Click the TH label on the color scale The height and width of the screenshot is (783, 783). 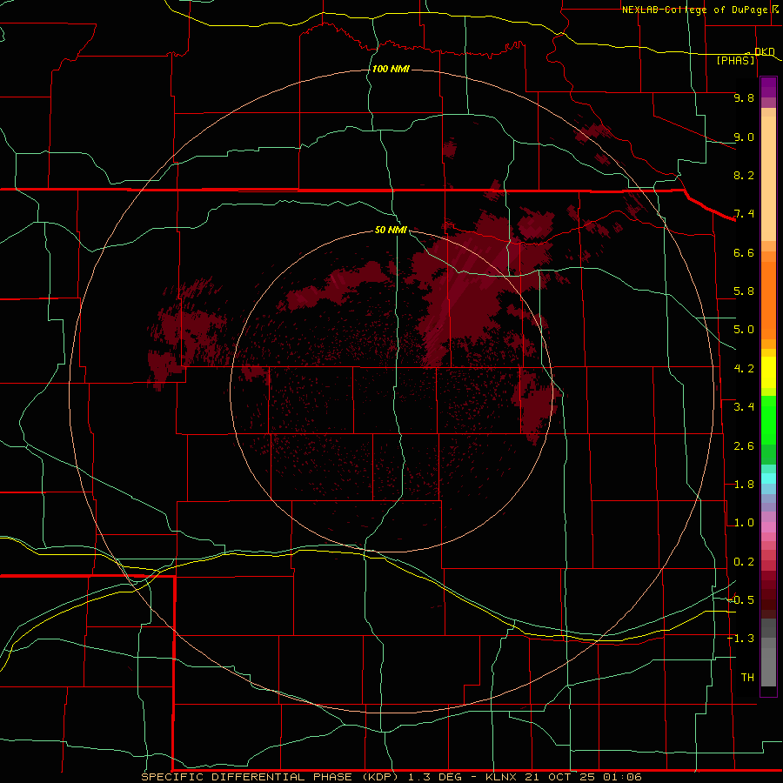747,678
